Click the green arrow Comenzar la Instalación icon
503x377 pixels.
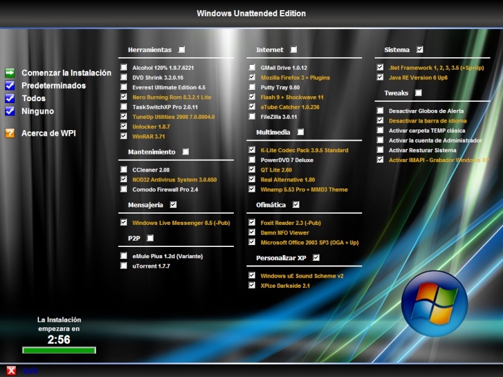10,73
